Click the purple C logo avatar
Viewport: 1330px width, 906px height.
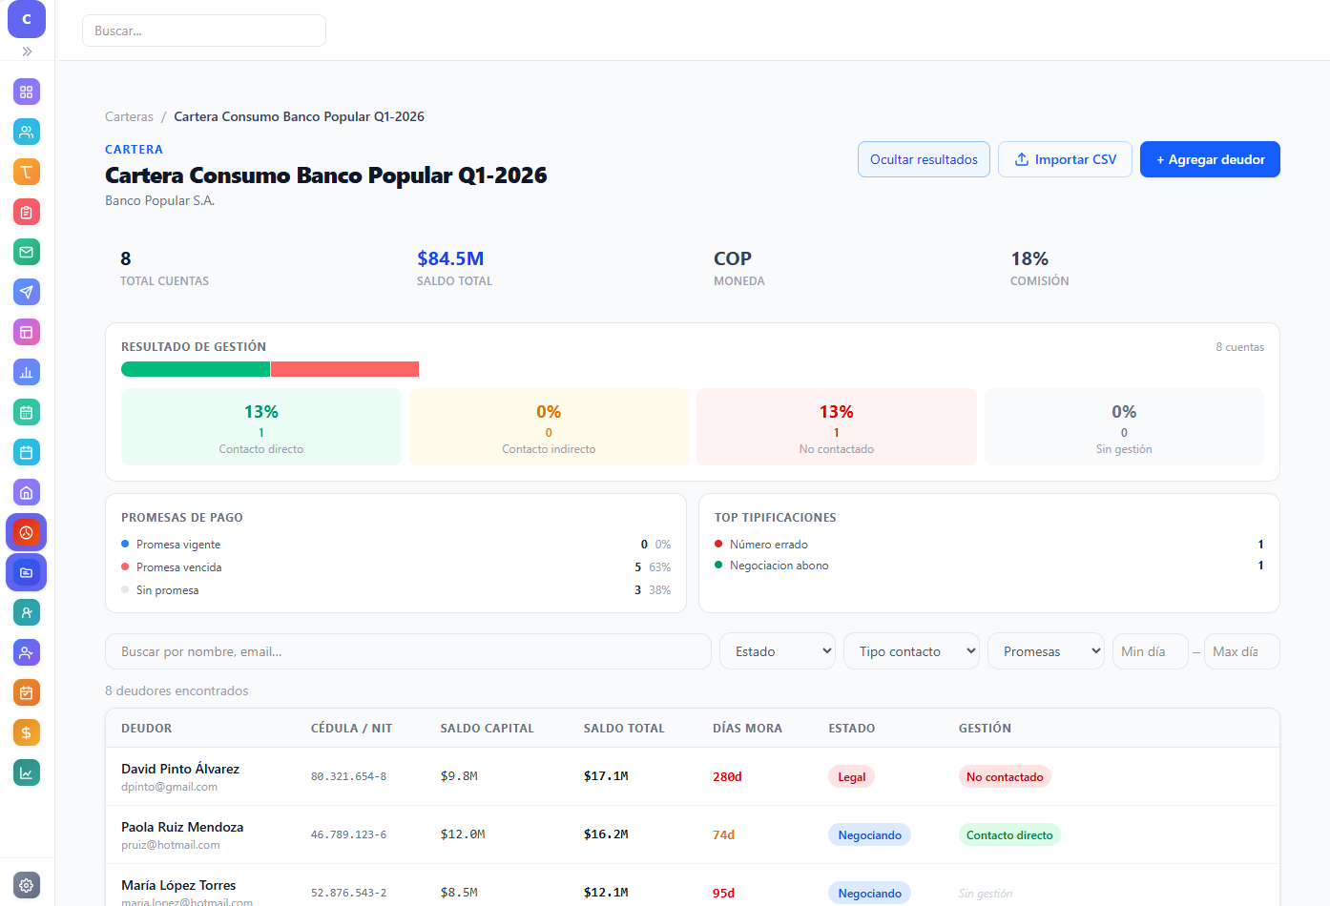pyautogui.click(x=27, y=19)
